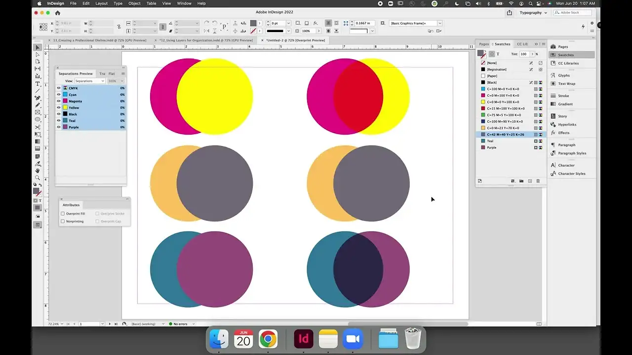The image size is (632, 355).
Task: Check the Nonprinting option
Action: pos(63,221)
